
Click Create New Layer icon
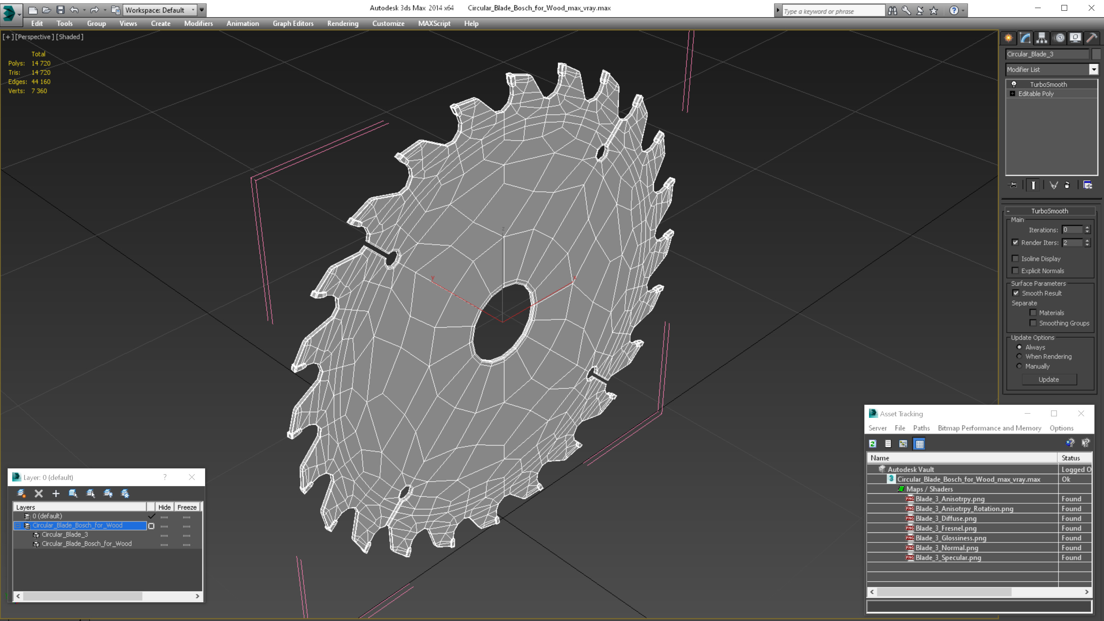pos(21,493)
